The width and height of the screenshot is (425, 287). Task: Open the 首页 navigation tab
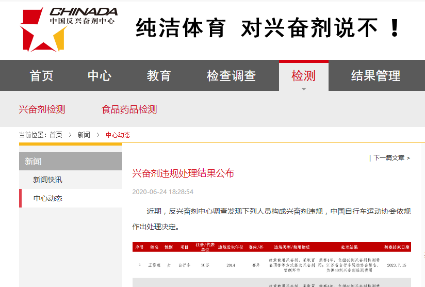pos(41,76)
